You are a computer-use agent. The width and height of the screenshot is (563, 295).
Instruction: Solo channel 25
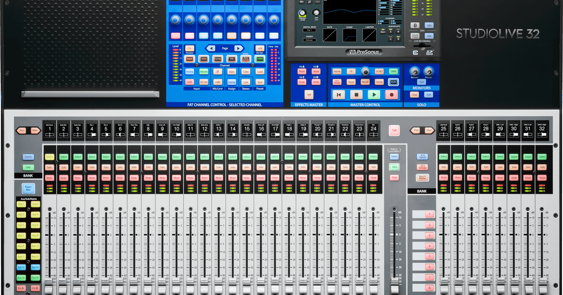tap(444, 167)
